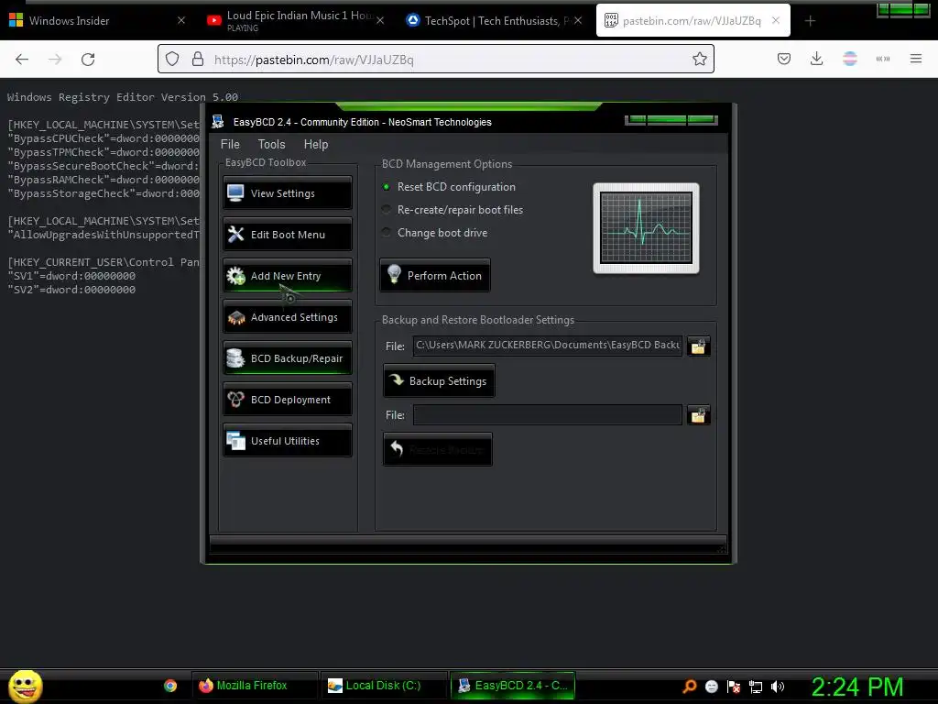Click the 2:24 PM taskbar clock
The height and width of the screenshot is (704, 938).
tap(857, 687)
